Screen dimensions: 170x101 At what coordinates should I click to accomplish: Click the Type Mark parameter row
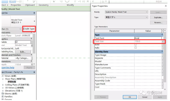click(128, 84)
